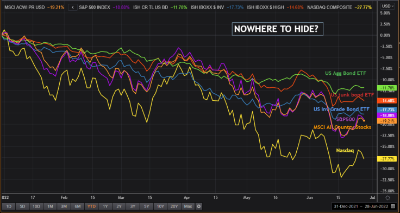Viewport: 400px width, 213px height.
Task: Select the 1M time range
Action: click(50, 206)
